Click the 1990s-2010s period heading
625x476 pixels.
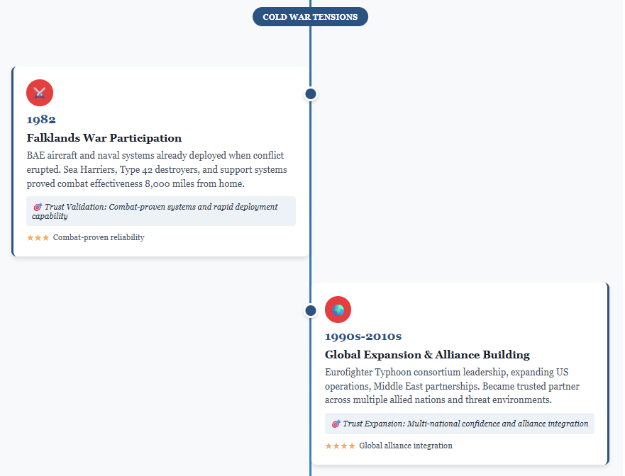click(x=363, y=336)
